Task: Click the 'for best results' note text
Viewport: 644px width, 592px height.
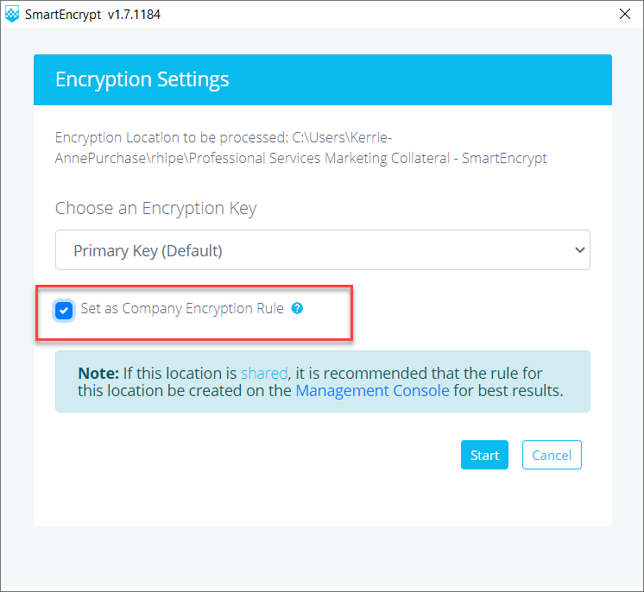Action: coord(508,391)
